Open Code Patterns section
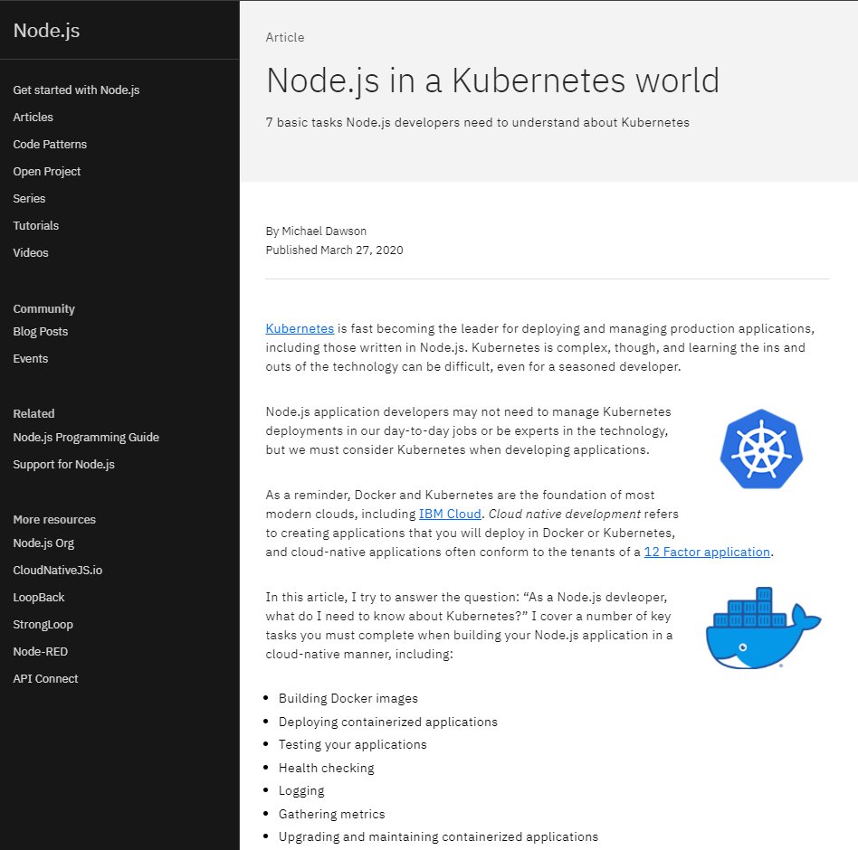 [50, 145]
